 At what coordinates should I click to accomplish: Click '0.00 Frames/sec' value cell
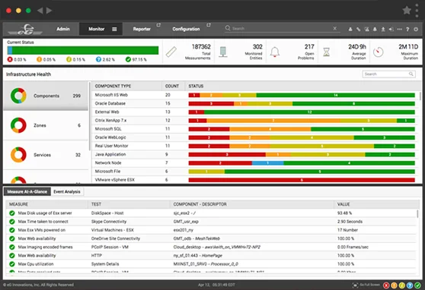tap(353, 247)
